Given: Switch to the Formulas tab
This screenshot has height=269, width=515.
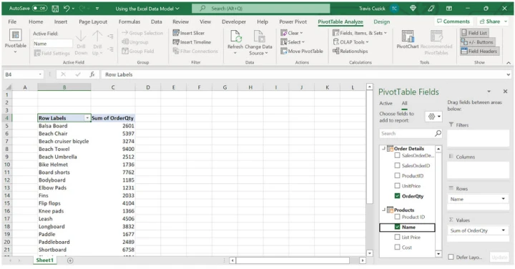Looking at the screenshot, I should [x=129, y=21].
